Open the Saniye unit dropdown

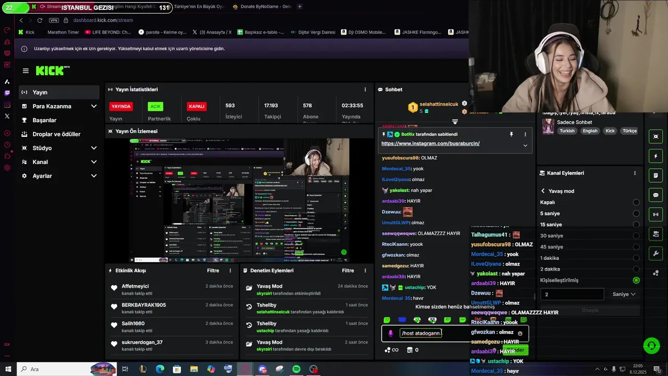tap(624, 294)
